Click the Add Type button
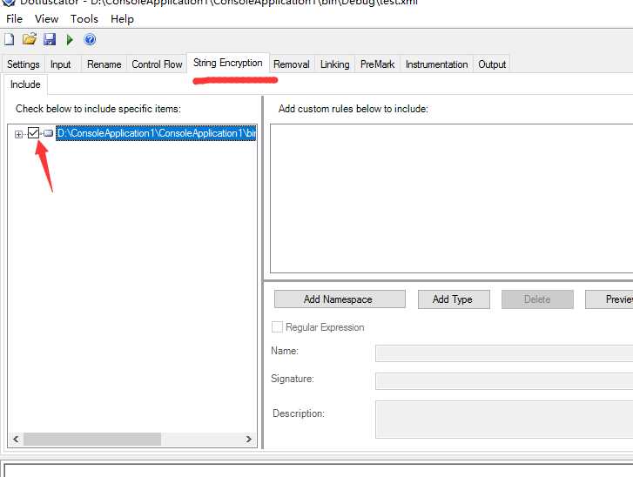This screenshot has width=633, height=477. [x=454, y=299]
